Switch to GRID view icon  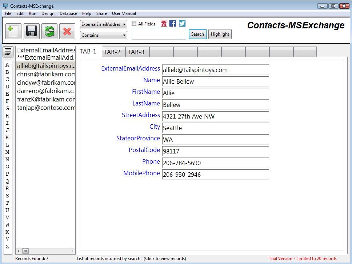pyautogui.click(x=8, y=52)
